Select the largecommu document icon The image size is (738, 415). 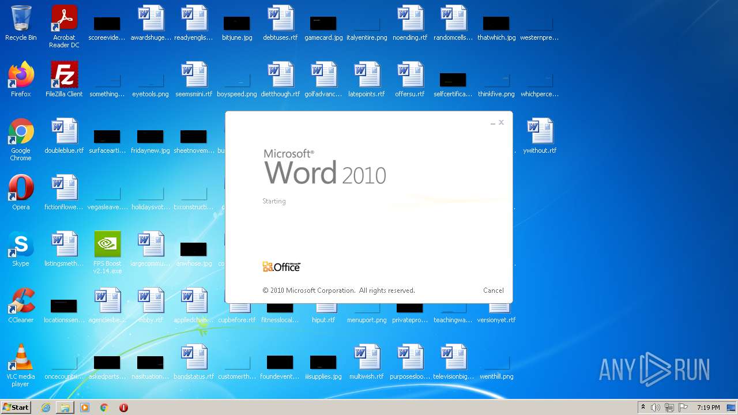150,249
